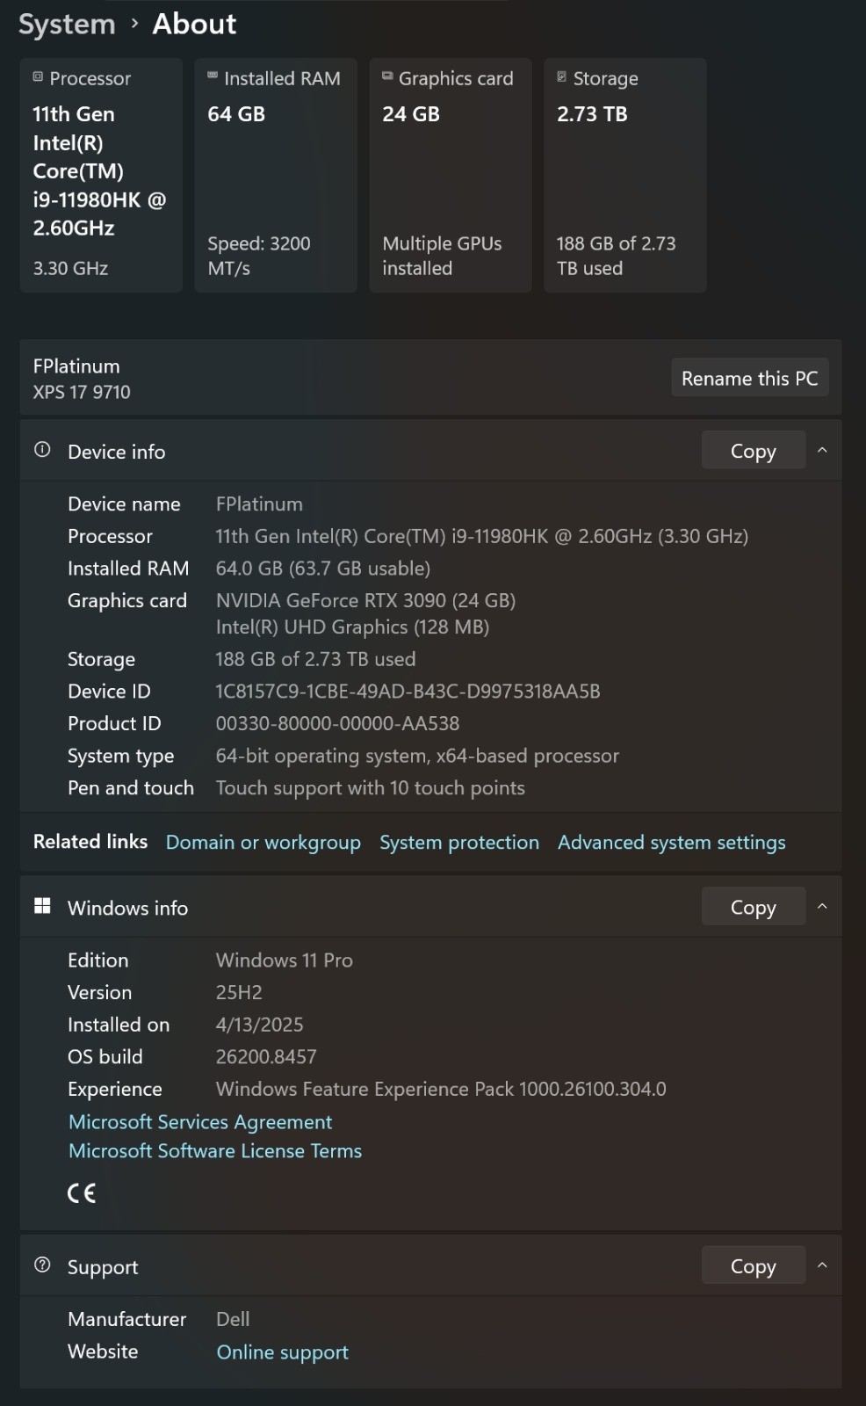Click the Device info circle icon
This screenshot has width=866, height=1406.
coord(42,450)
